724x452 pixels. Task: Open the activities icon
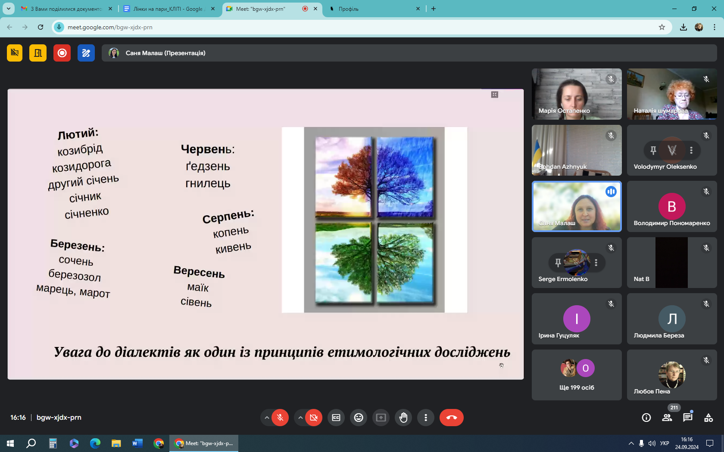click(x=708, y=418)
